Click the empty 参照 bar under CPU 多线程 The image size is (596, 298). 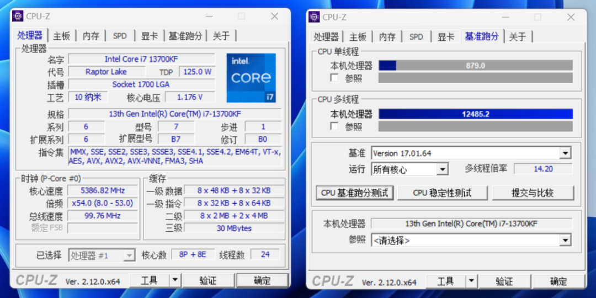pyautogui.click(x=476, y=126)
